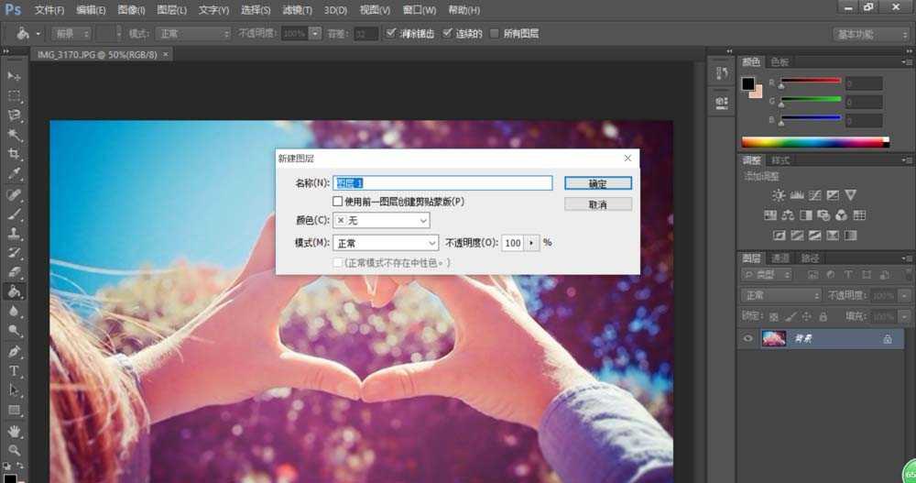
Task: Close the 新建图层 dialog
Action: pos(628,158)
